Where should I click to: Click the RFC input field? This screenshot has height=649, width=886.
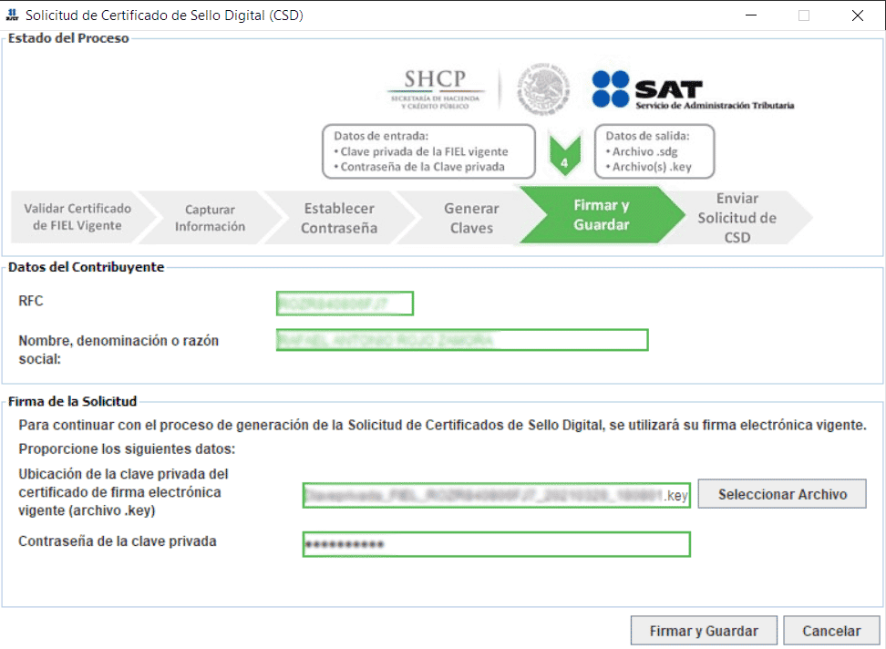[345, 304]
